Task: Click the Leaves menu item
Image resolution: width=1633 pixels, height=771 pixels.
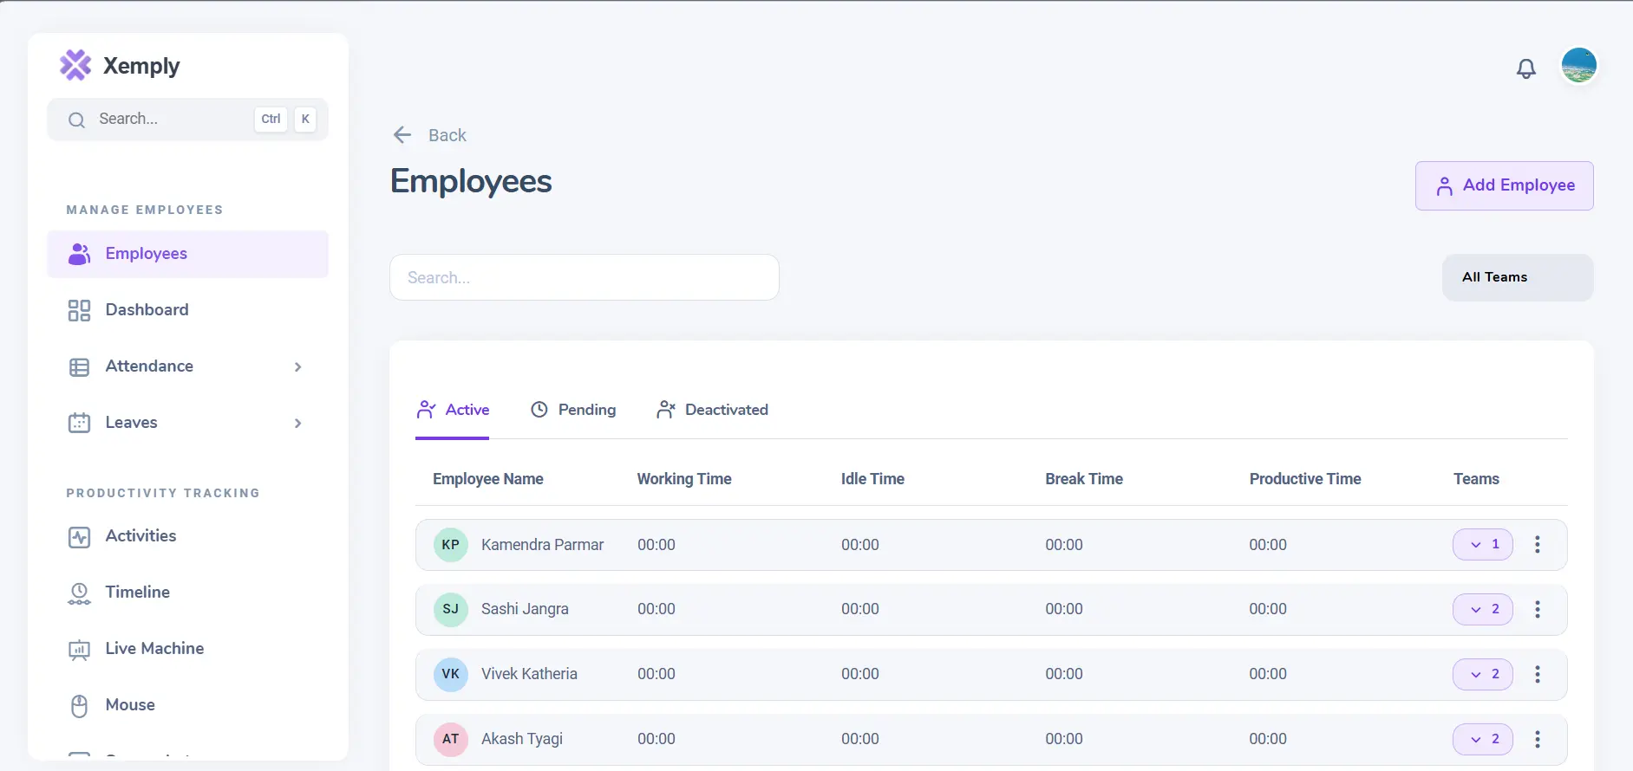Action: coord(188,423)
